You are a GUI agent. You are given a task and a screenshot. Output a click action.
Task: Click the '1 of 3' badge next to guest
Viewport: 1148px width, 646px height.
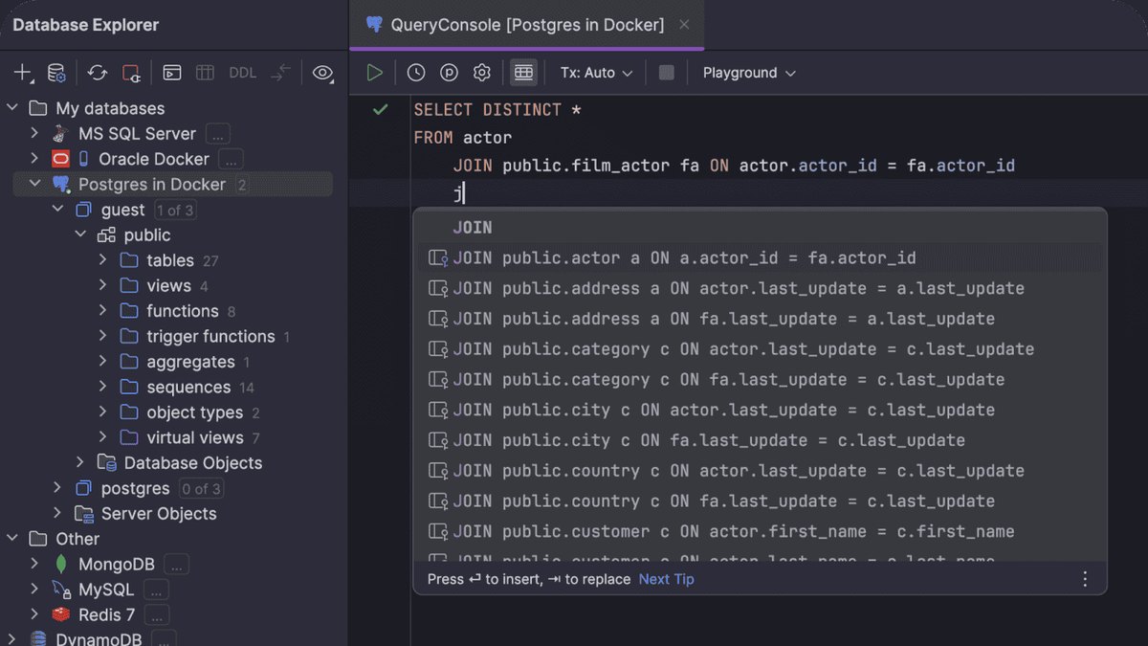175,210
